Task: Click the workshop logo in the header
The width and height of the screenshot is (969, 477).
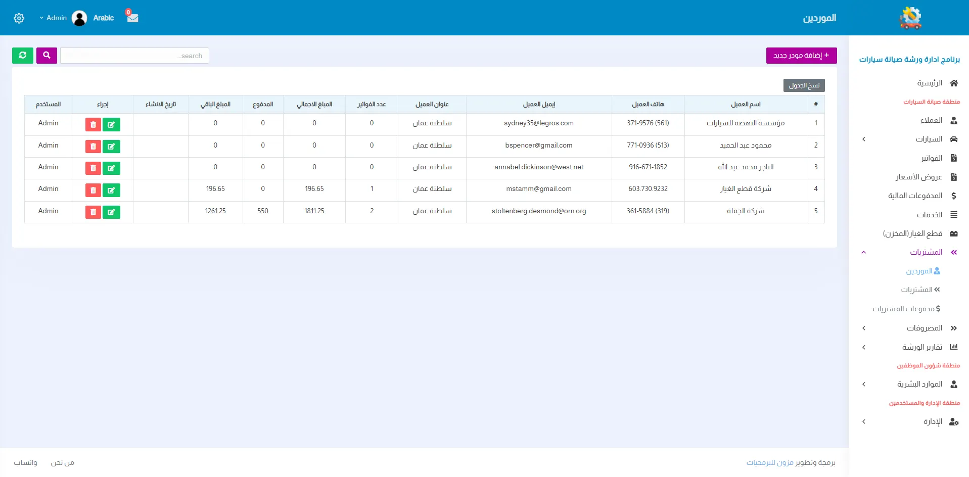Action: pos(910,18)
